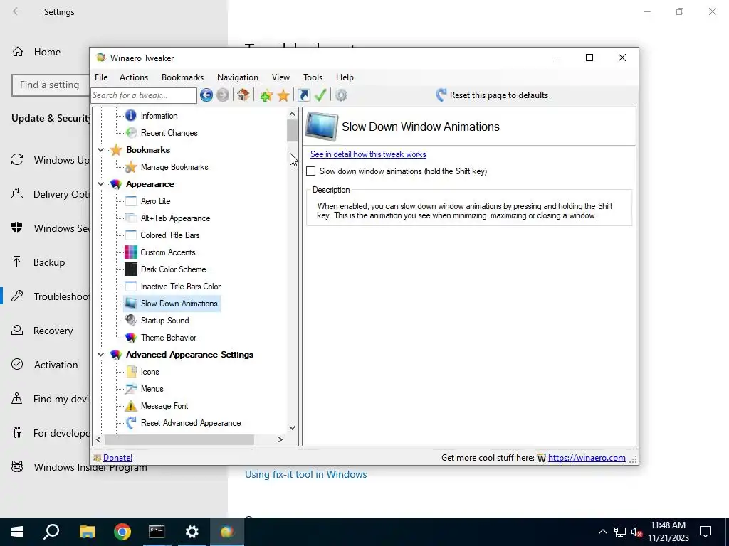Open Using fix-it tool in Windows link

306,474
